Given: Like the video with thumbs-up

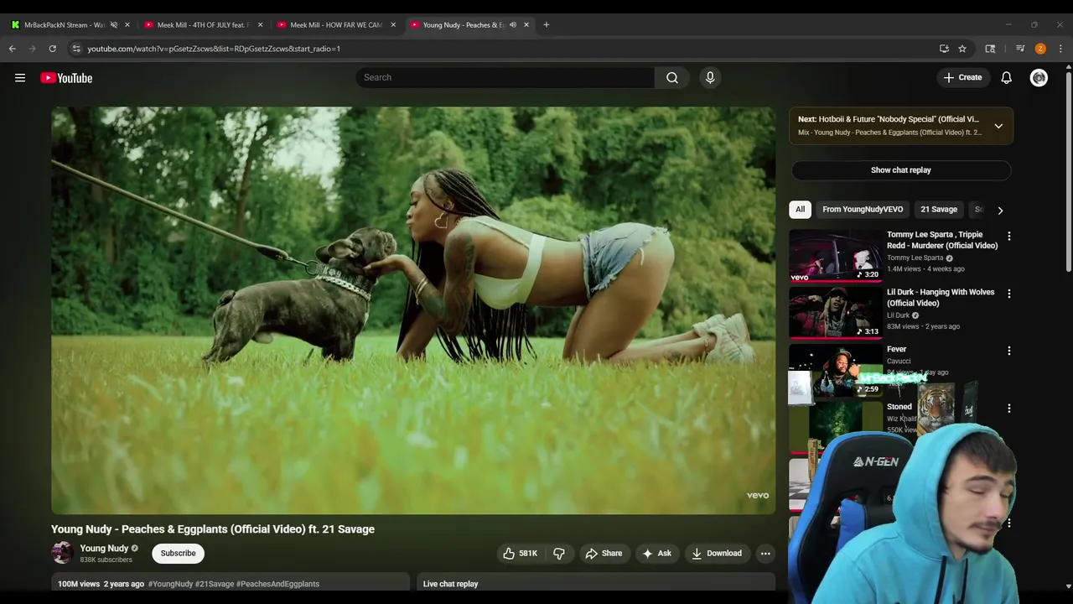Looking at the screenshot, I should (520, 553).
